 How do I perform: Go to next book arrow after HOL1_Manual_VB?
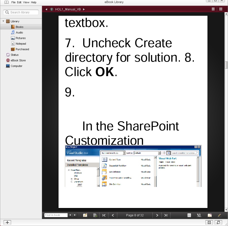coord(84,9)
